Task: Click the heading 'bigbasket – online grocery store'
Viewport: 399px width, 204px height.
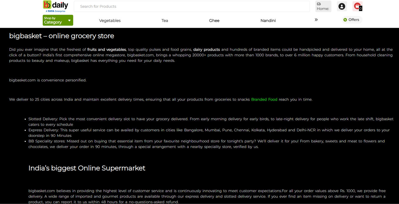Action: coord(61,36)
